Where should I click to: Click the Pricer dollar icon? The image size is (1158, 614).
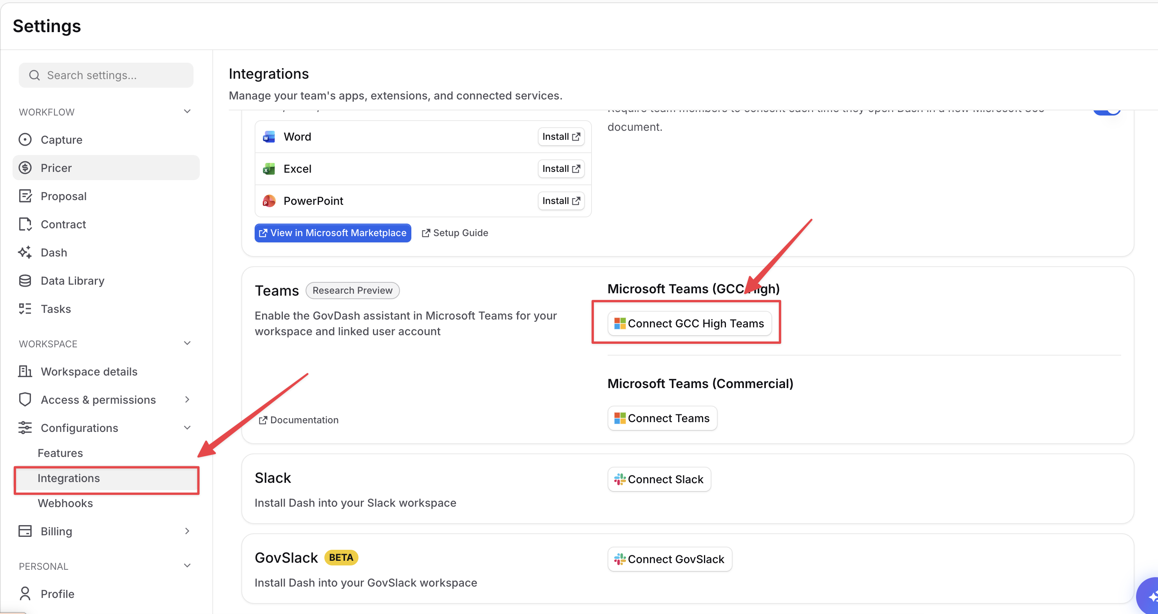[x=25, y=168]
